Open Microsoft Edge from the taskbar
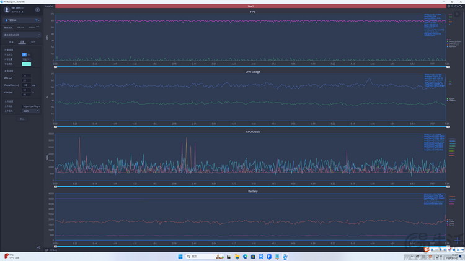Viewport: 465px width, 261px height. coord(245,257)
